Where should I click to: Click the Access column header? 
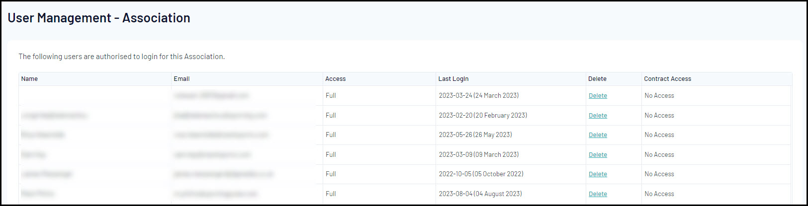click(335, 79)
